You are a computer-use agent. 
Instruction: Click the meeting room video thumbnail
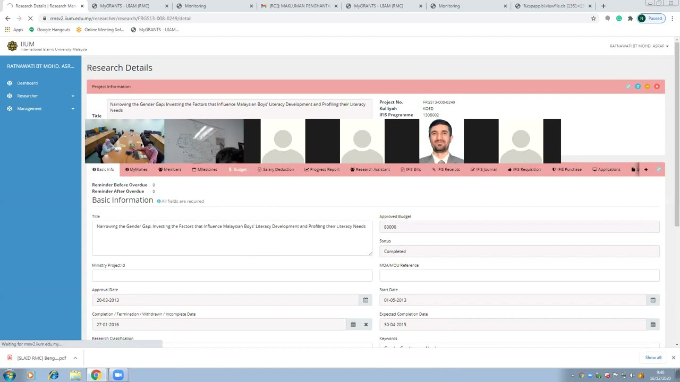[124, 141]
